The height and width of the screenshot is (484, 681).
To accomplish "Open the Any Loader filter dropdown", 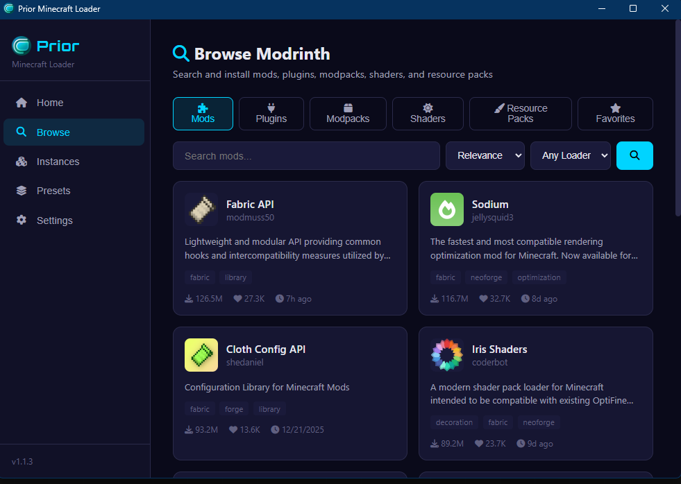I will 570,155.
